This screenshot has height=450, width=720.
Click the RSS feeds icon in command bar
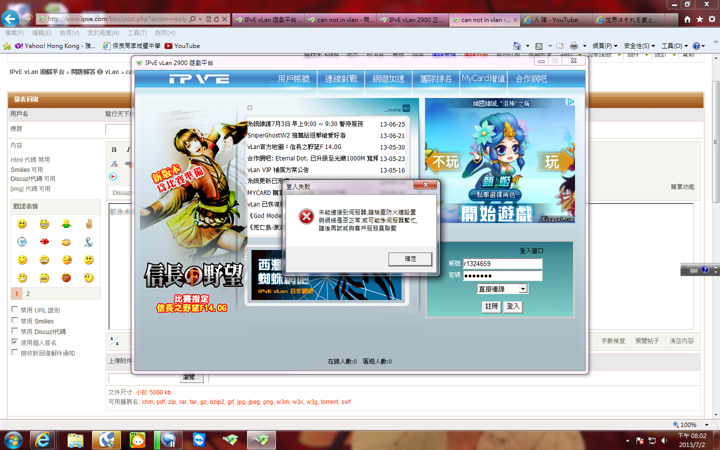point(539,46)
